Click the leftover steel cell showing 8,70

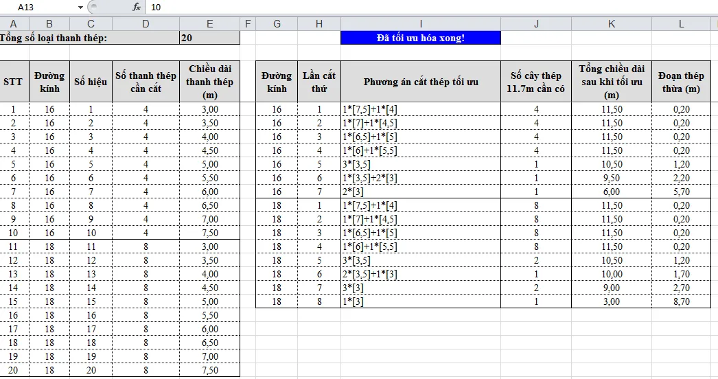tap(681, 301)
